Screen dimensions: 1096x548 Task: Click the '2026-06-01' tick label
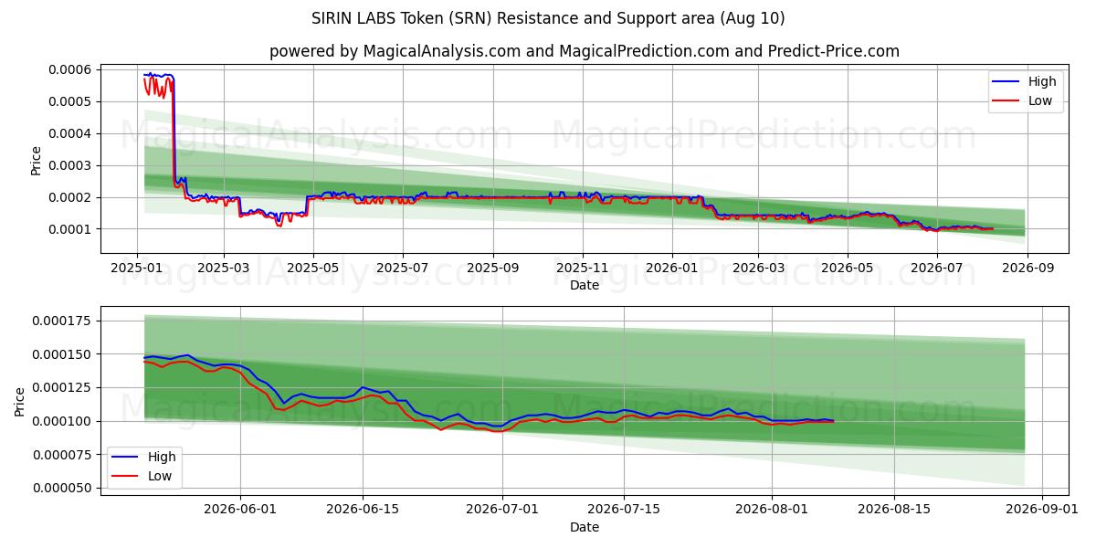(240, 511)
